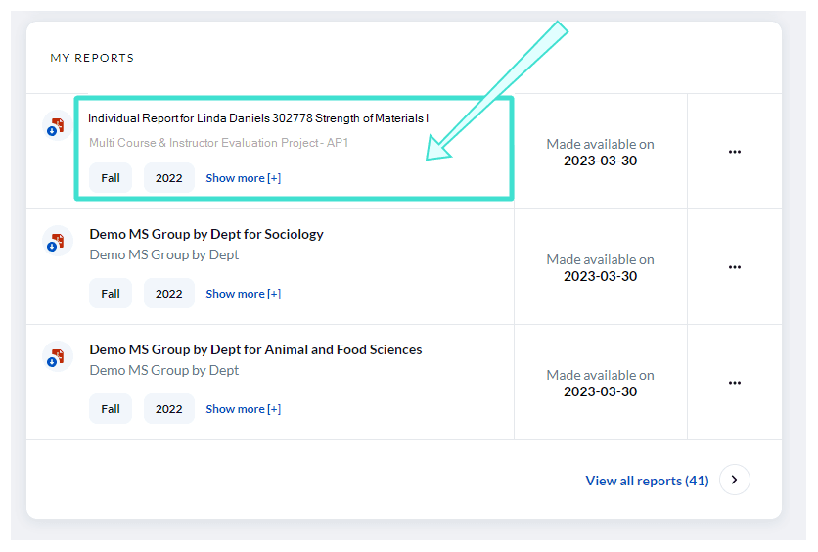Click View all reports (41) link
The height and width of the screenshot is (552, 818).
tap(647, 481)
